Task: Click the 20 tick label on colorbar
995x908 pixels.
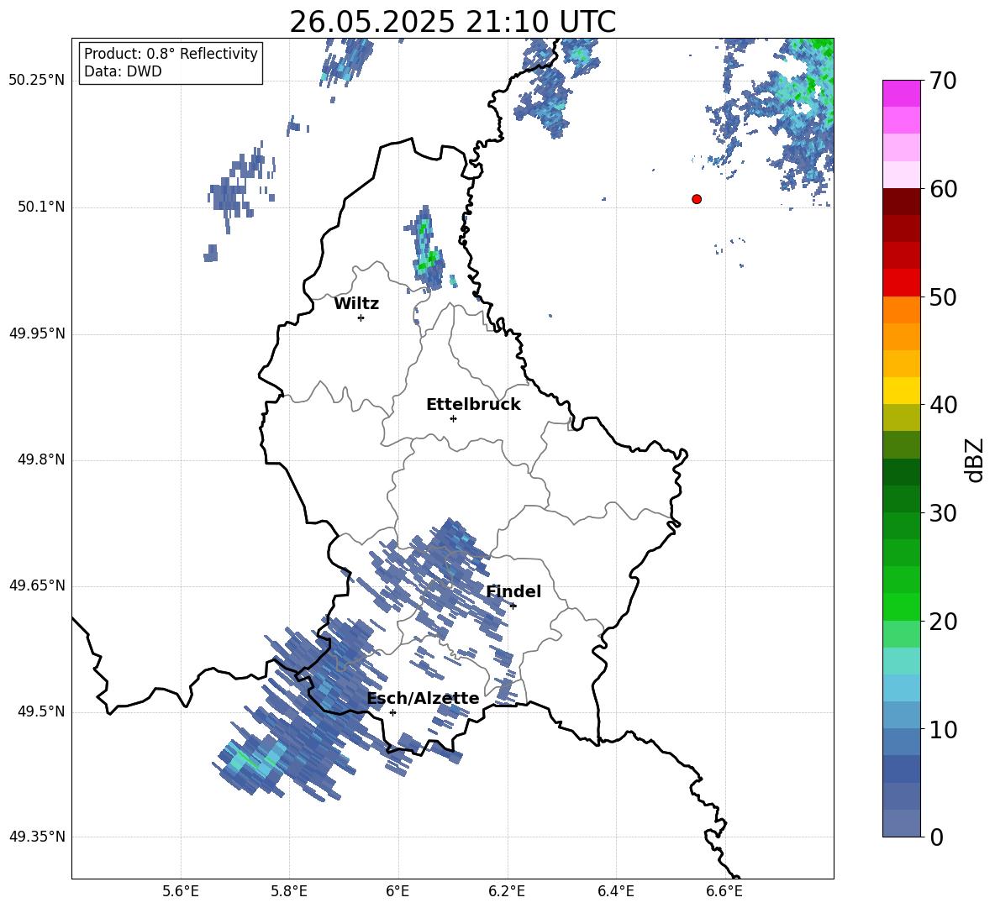Action: [x=943, y=622]
